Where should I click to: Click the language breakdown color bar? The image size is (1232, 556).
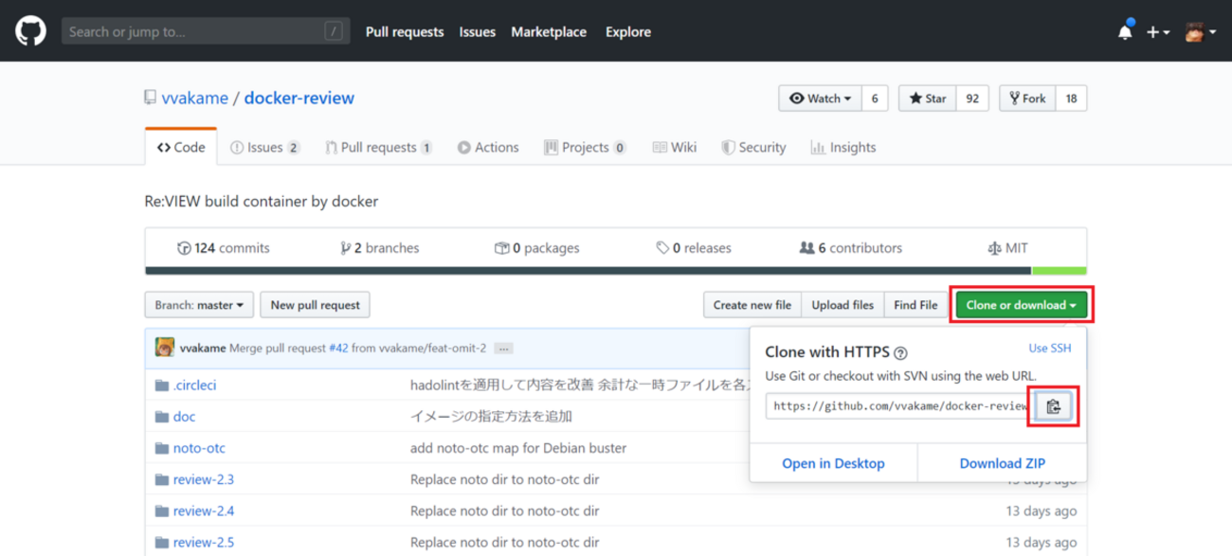point(615,271)
